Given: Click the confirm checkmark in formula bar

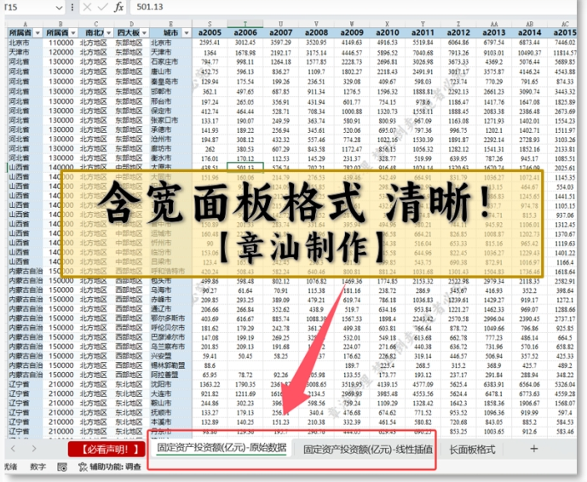Looking at the screenshot, I should 102,7.
